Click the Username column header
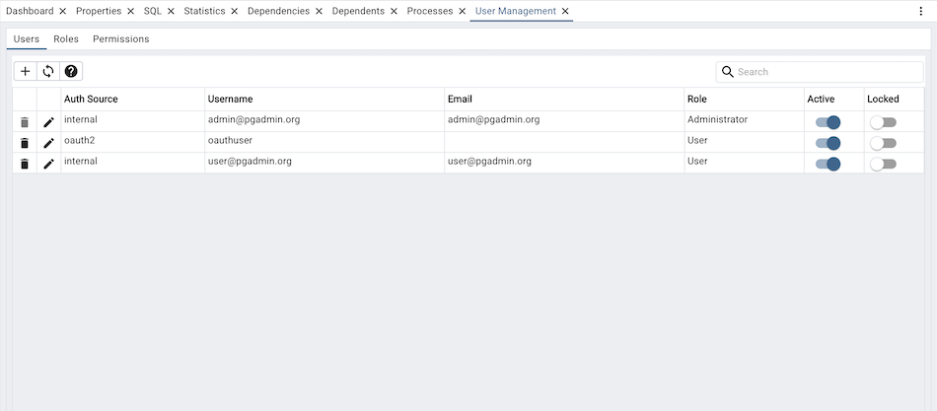 point(229,99)
